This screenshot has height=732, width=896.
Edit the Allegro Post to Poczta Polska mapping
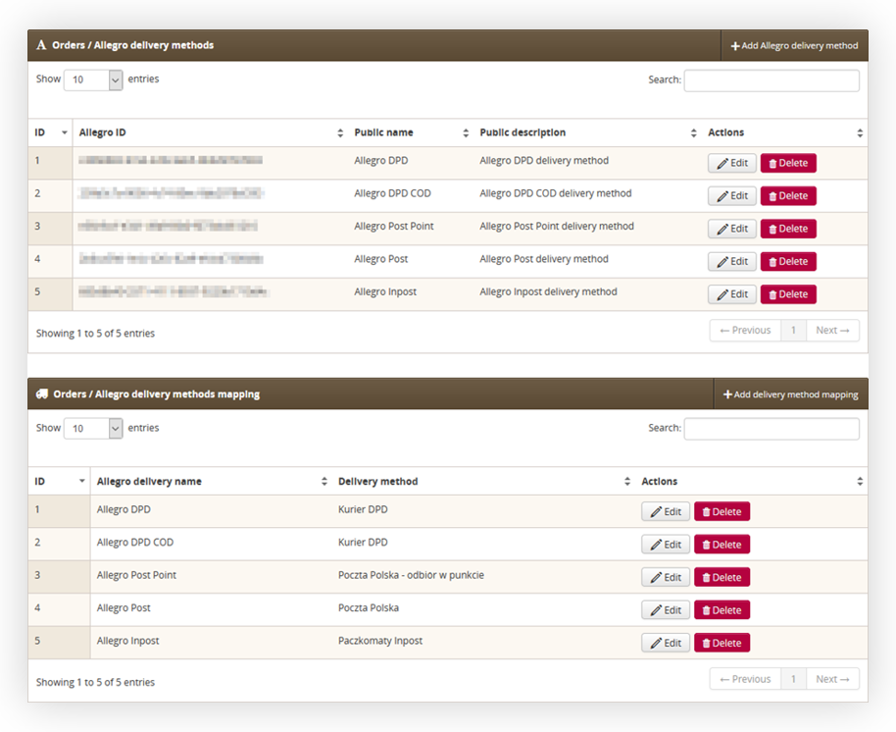[666, 610]
